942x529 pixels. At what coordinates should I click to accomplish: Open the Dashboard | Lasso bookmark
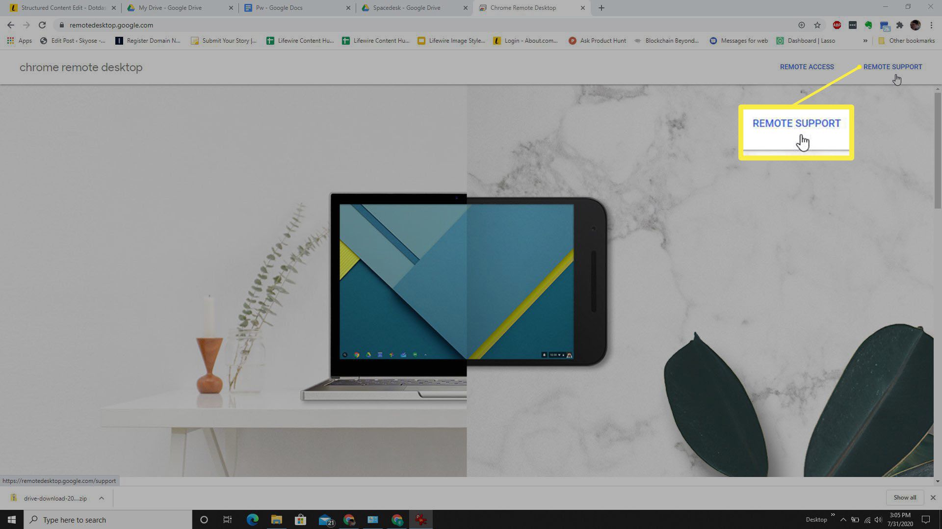click(806, 41)
